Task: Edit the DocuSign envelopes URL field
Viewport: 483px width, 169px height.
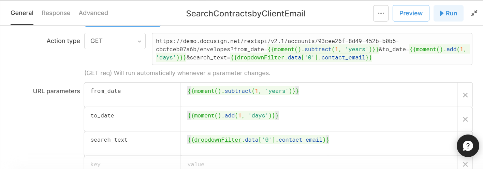Action: (312, 49)
